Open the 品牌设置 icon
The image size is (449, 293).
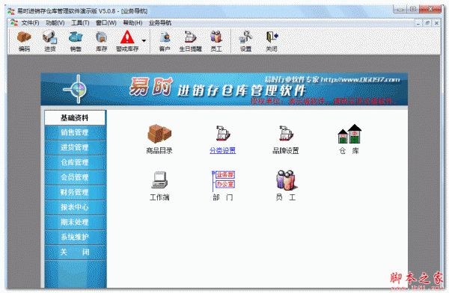point(286,133)
